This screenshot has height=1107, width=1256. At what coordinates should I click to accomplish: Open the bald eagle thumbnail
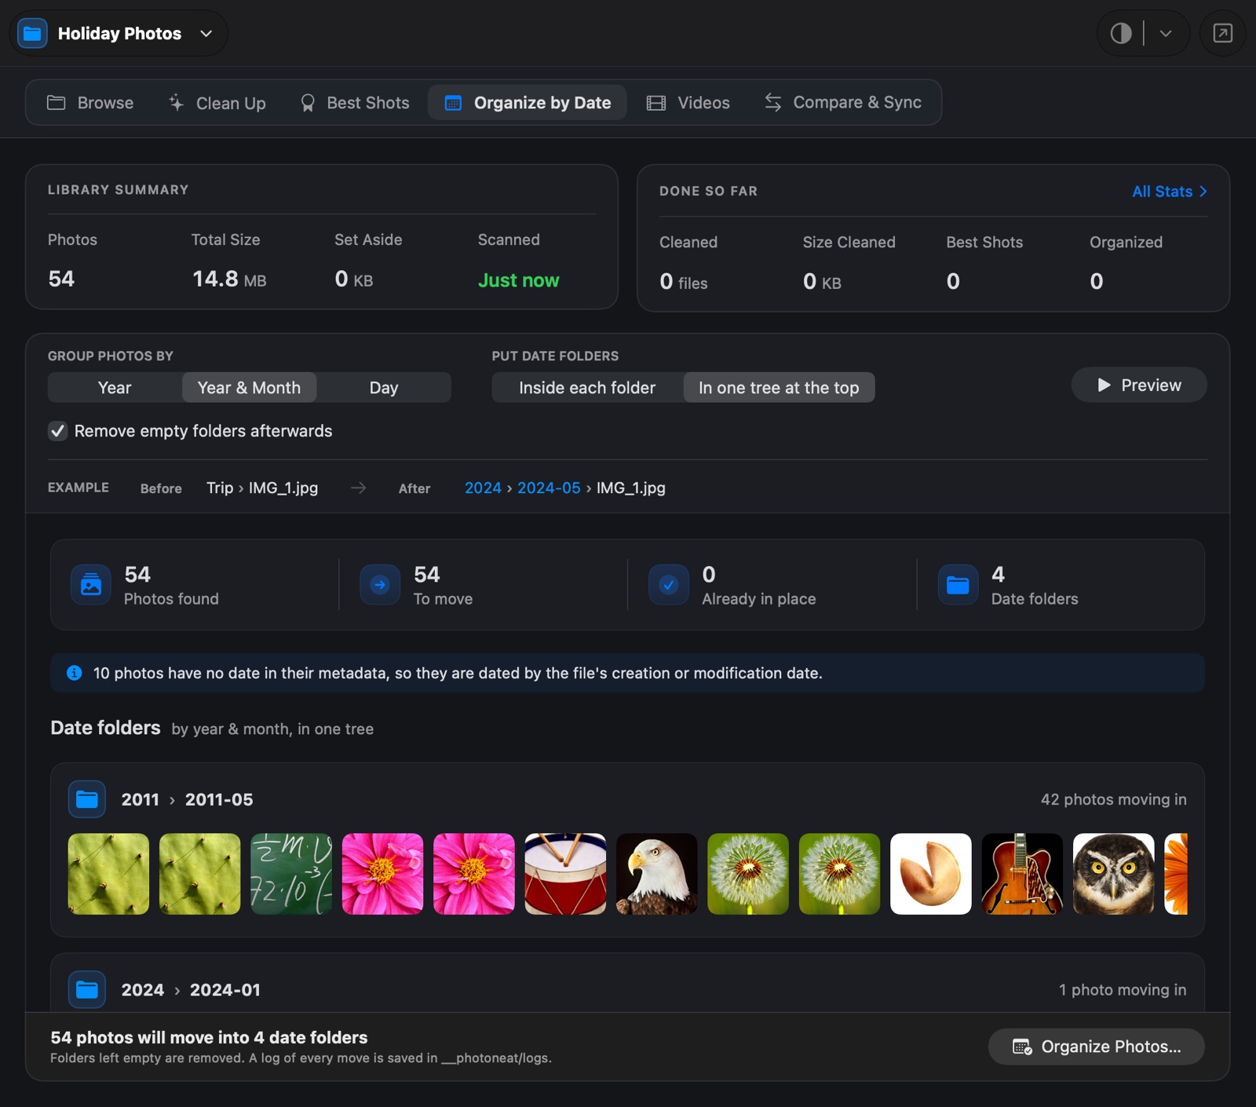tap(656, 874)
